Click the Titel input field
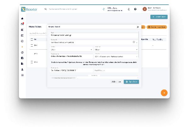Image resolution: width=189 pixels, height=132 pixels. pyautogui.click(x=94, y=35)
